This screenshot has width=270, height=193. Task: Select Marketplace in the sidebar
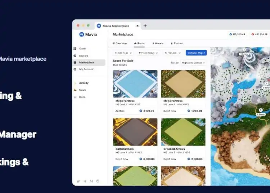[89, 63]
